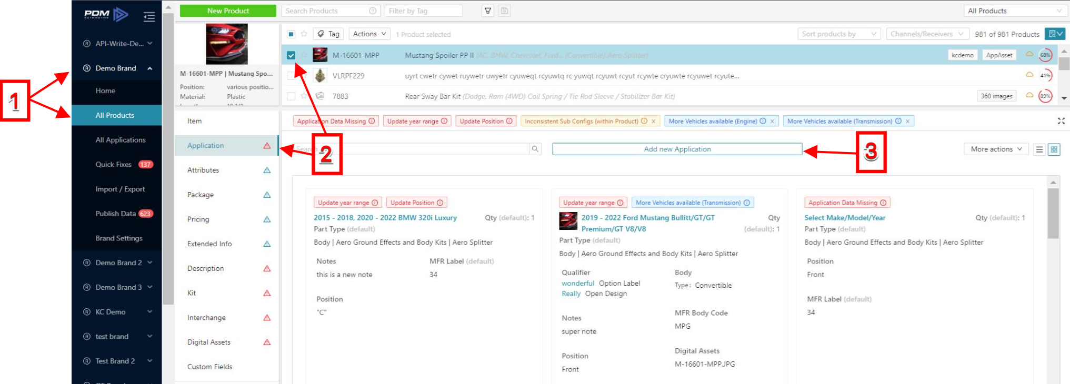The image size is (1070, 384).
Task: Collapse the sidebar with the menu toggle icon
Action: [149, 17]
